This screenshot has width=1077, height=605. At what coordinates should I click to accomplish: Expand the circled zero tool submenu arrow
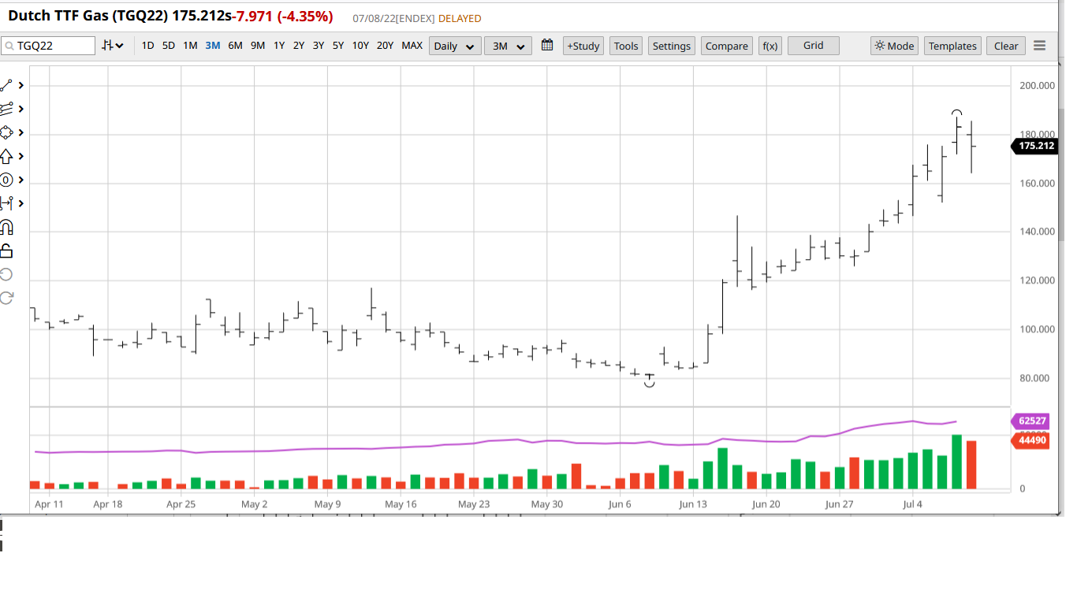point(21,180)
